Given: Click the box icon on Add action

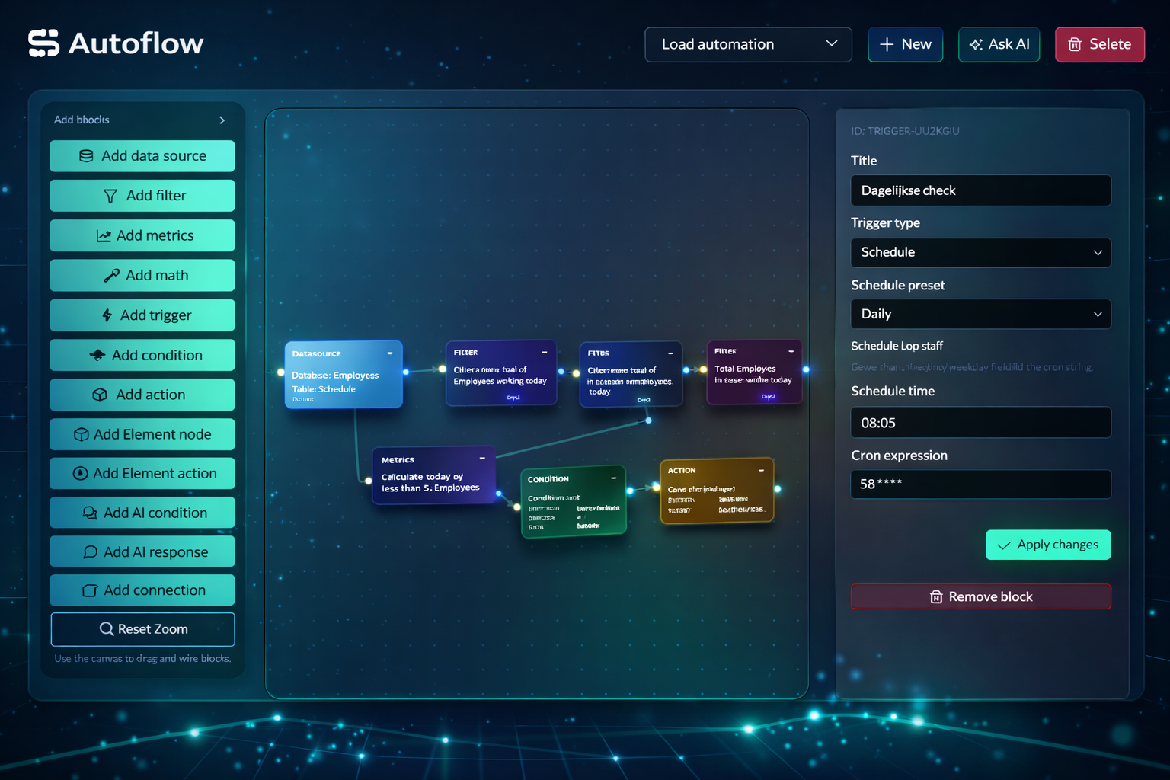Looking at the screenshot, I should point(100,395).
